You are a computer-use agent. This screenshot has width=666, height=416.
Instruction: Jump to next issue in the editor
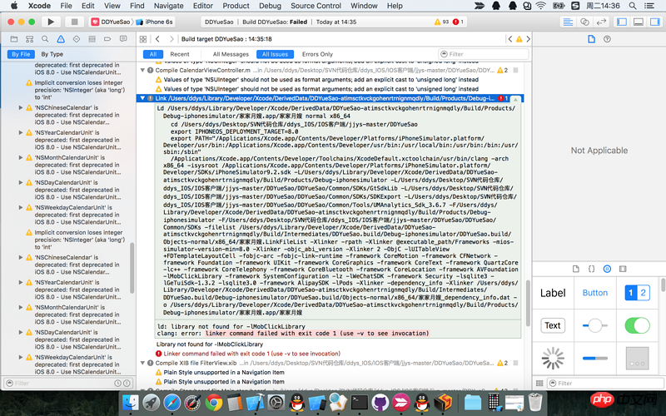528,39
